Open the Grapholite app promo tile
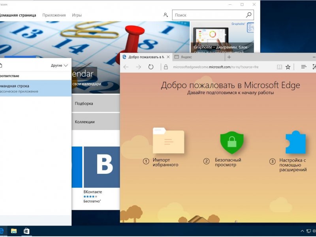This screenshot has height=237, width=316. pyautogui.click(x=222, y=37)
